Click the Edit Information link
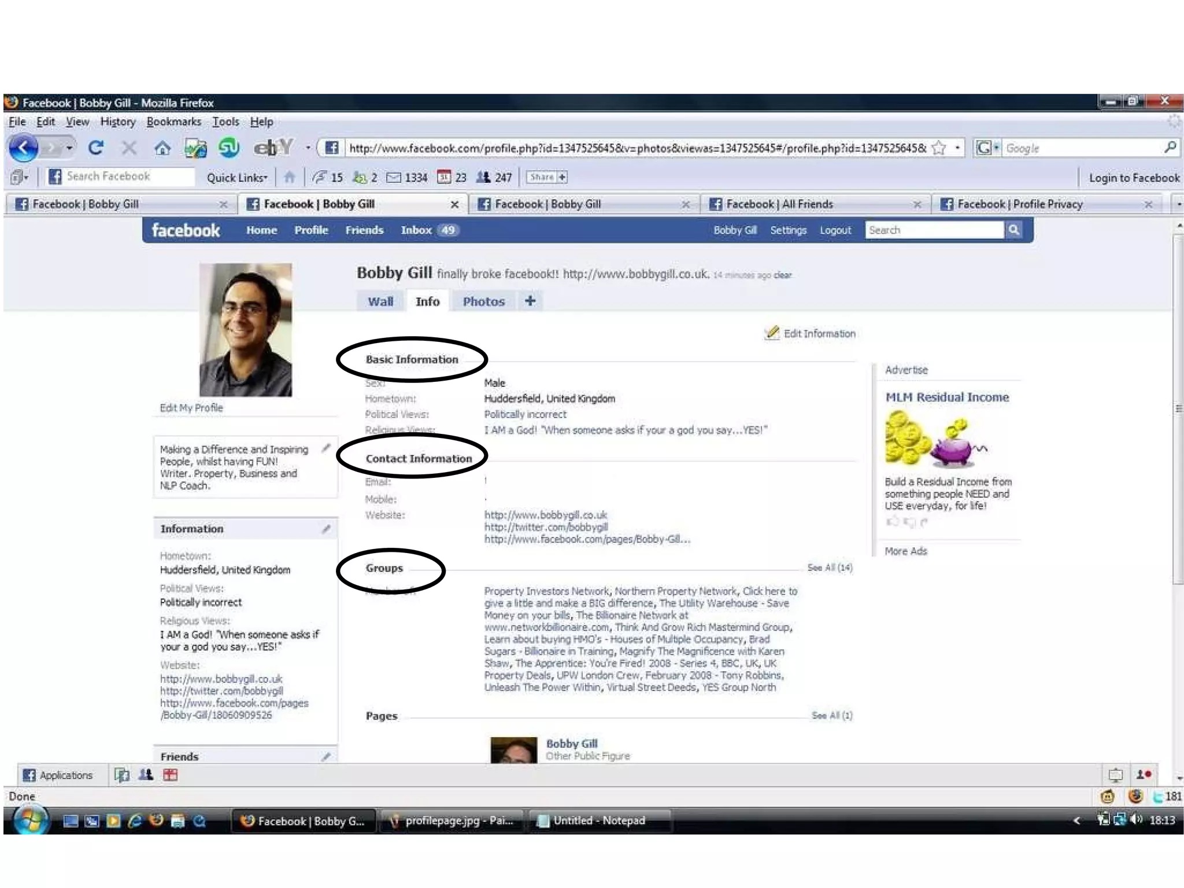The width and height of the screenshot is (1184, 888). click(819, 334)
